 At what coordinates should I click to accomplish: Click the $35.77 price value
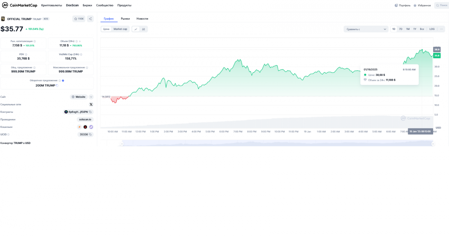pos(12,29)
